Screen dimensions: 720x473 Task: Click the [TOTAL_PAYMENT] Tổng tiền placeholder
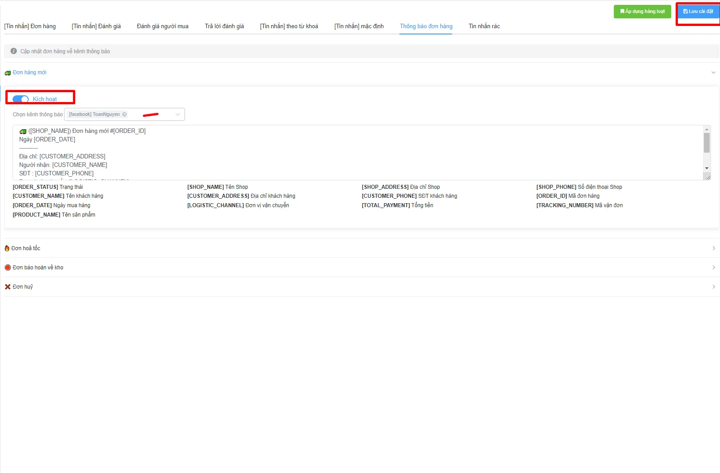pos(398,205)
